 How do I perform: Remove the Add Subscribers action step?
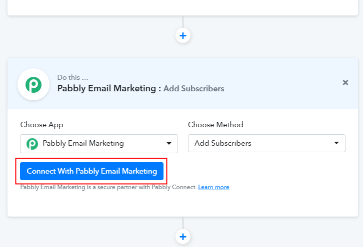pos(345,82)
